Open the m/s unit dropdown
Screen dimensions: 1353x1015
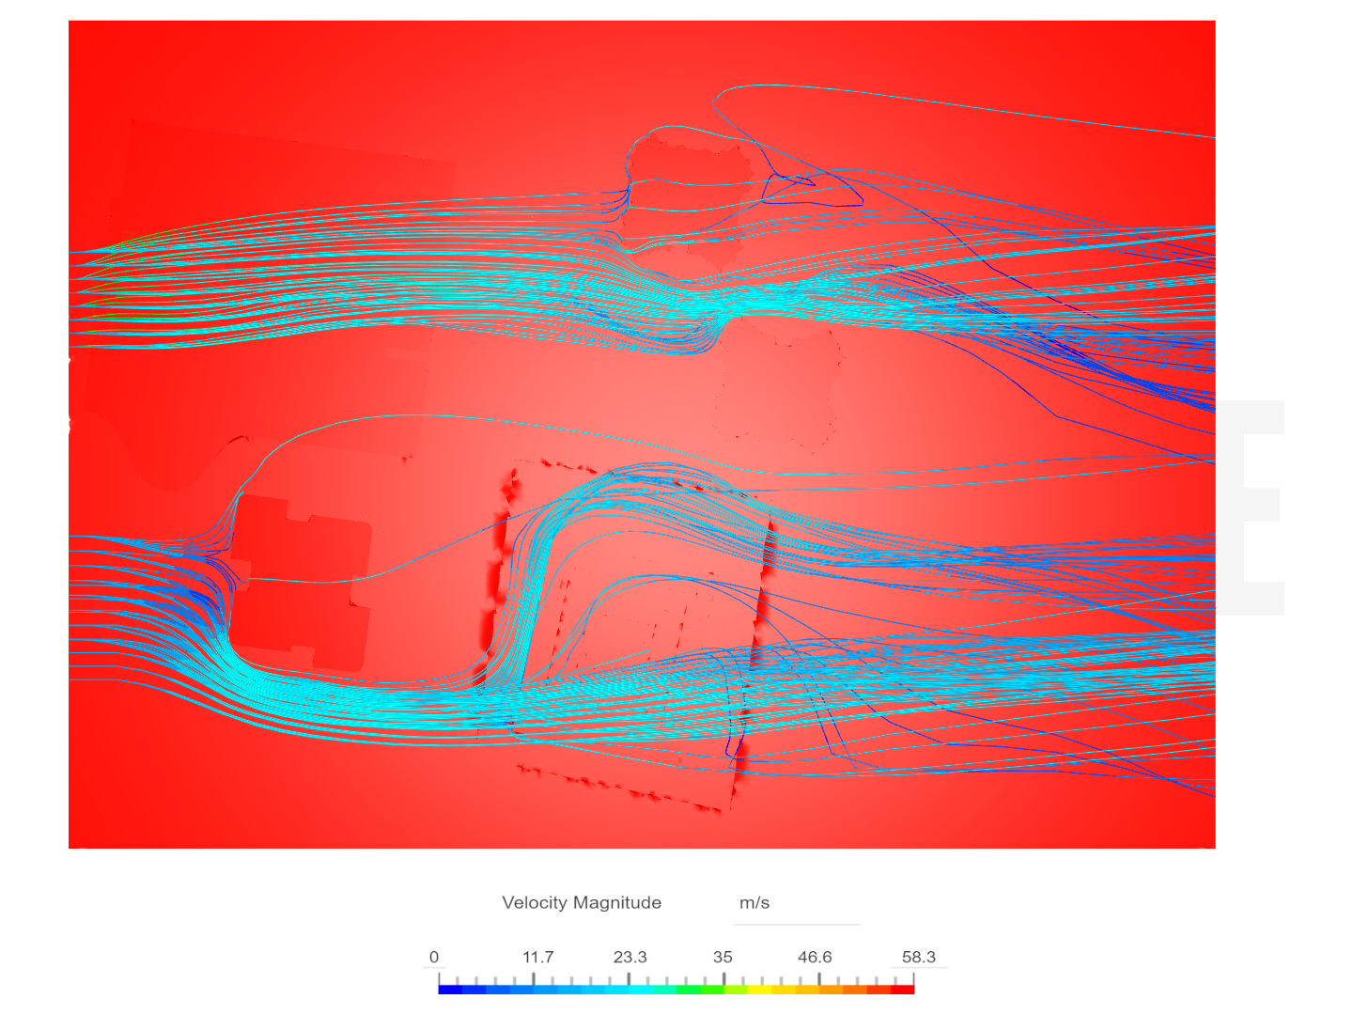click(796, 903)
